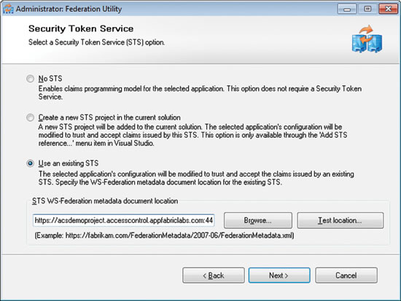
Task: Click the Federation Utility title bar icon
Action: tap(8, 9)
